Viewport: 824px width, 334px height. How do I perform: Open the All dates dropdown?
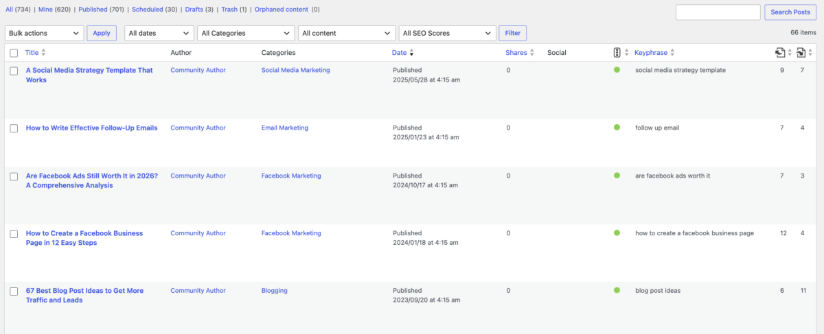point(159,33)
